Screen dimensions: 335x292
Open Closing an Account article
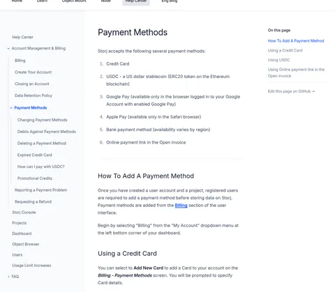click(32, 84)
